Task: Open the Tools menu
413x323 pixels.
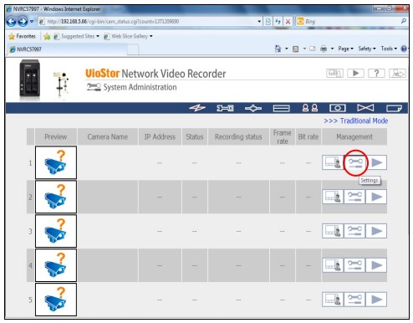Action: 389,49
